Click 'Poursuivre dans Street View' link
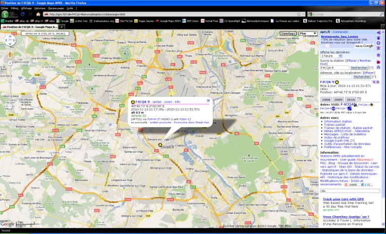The height and width of the screenshot is (234, 386). click(192, 122)
